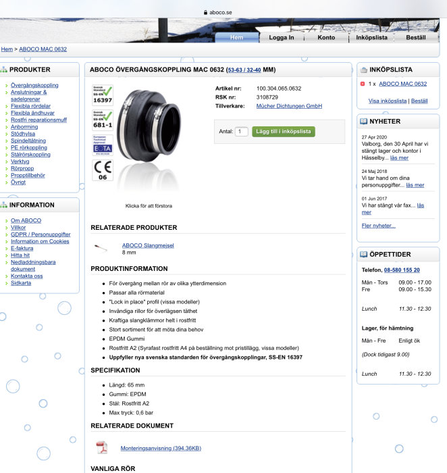Open ABOCO MAC 0632 in shopping list

402,84
